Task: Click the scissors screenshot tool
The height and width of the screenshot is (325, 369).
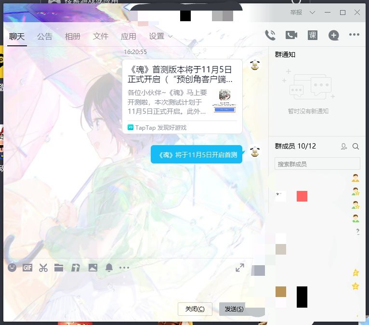Action: [43, 268]
